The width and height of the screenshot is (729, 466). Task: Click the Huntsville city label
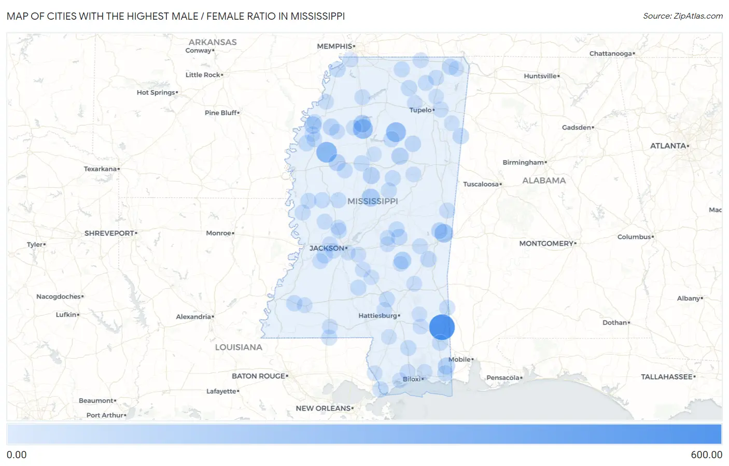540,76
